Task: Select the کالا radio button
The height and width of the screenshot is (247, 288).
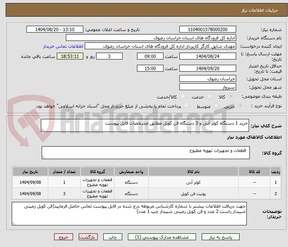Action: [x=231, y=96]
